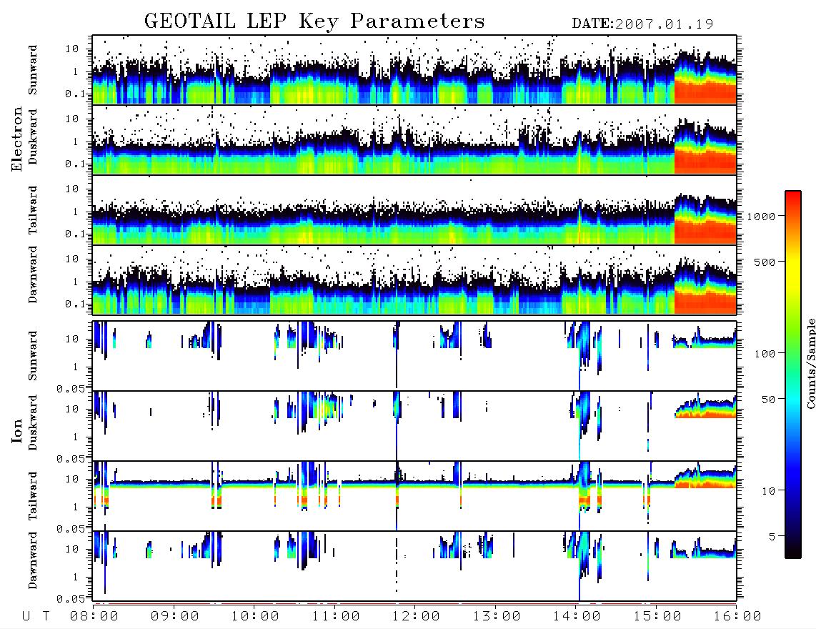Select the "DATE:2007.01.19" label
The width and height of the screenshot is (816, 629).
click(642, 24)
